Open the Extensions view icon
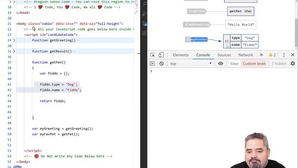Screen dimensions: 298x168 pos(144,33)
